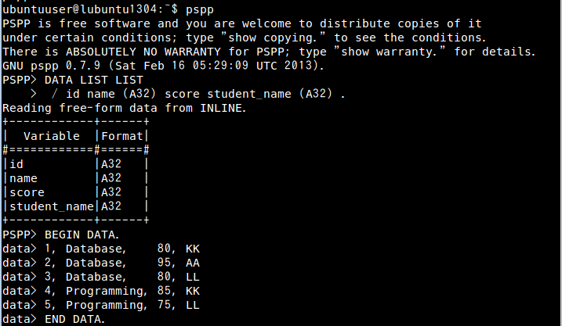Click the 'show warranty.' quoted text
The width and height of the screenshot is (562, 326).
[x=390, y=52]
